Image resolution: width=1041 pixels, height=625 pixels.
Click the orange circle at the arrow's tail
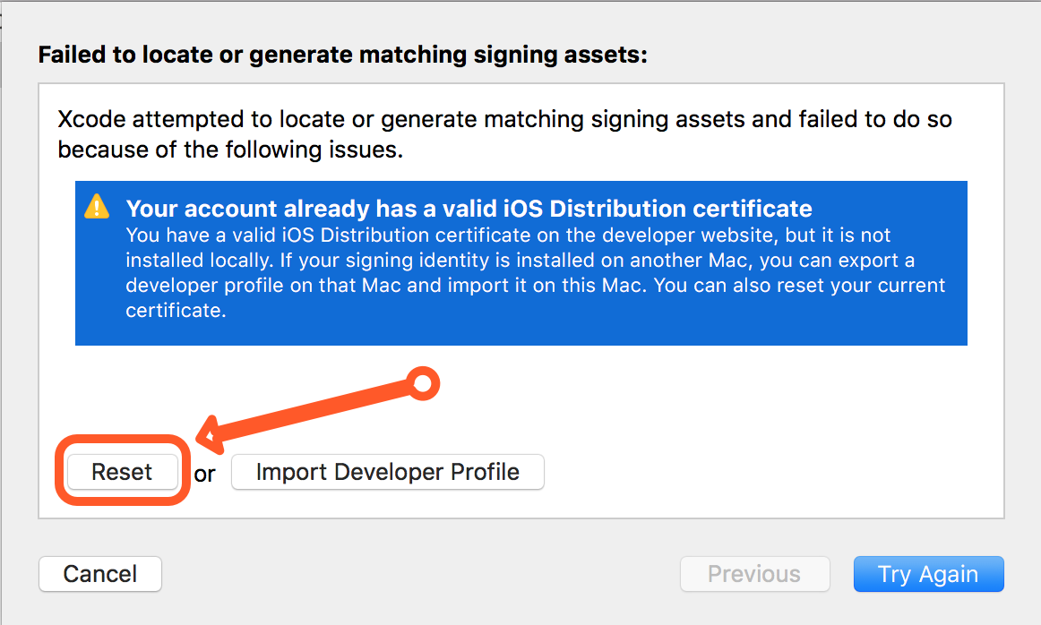[422, 383]
